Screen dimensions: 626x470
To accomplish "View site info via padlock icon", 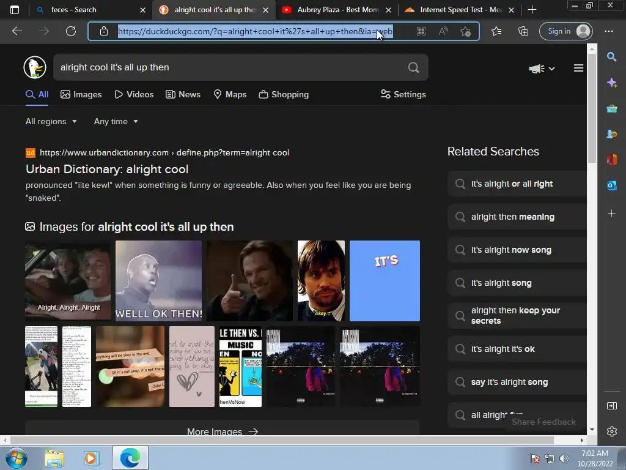I will click(104, 31).
